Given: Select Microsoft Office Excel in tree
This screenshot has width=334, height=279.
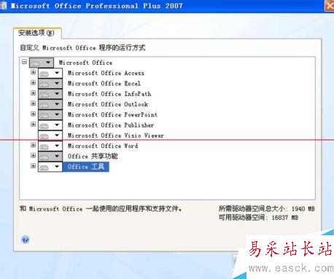Looking at the screenshot, I should 104,84.
